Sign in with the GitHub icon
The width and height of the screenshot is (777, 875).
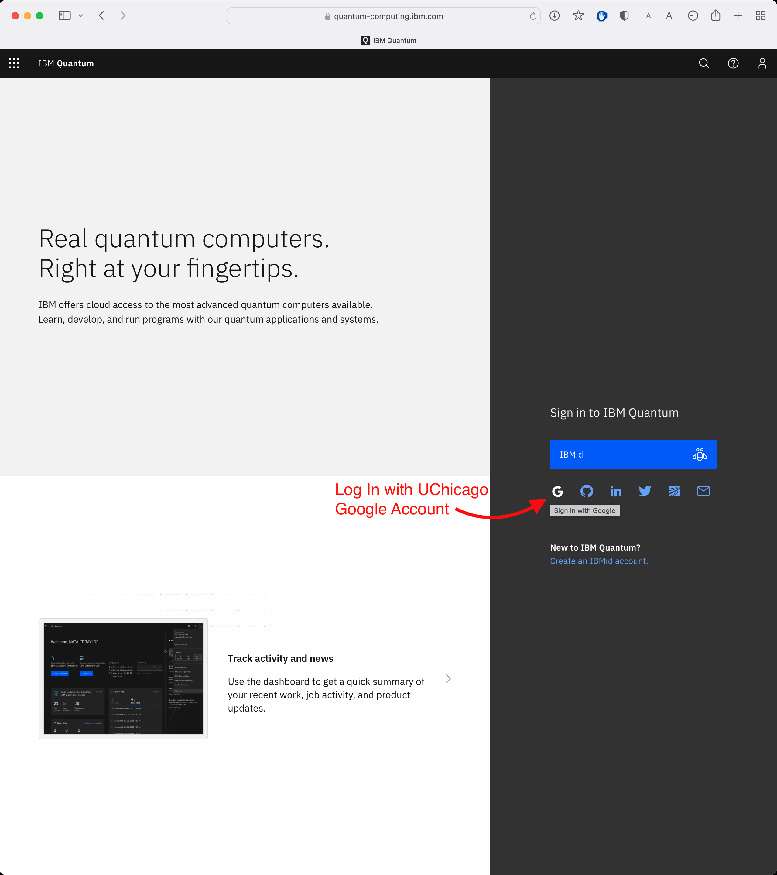tap(587, 491)
